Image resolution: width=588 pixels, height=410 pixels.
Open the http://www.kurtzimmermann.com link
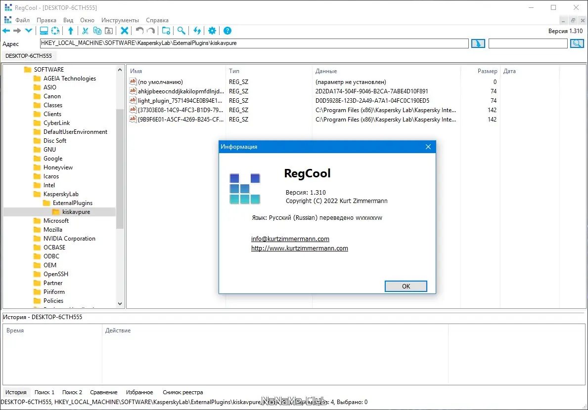coord(300,248)
